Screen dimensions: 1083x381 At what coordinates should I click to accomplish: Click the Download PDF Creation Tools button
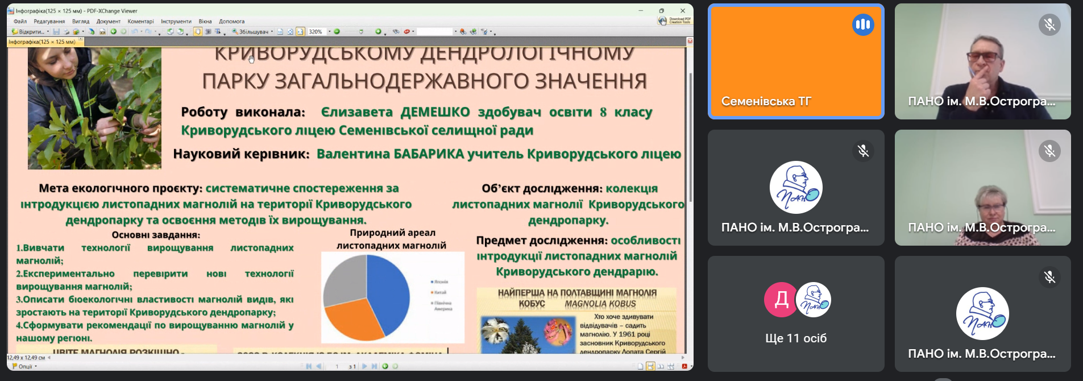(675, 20)
